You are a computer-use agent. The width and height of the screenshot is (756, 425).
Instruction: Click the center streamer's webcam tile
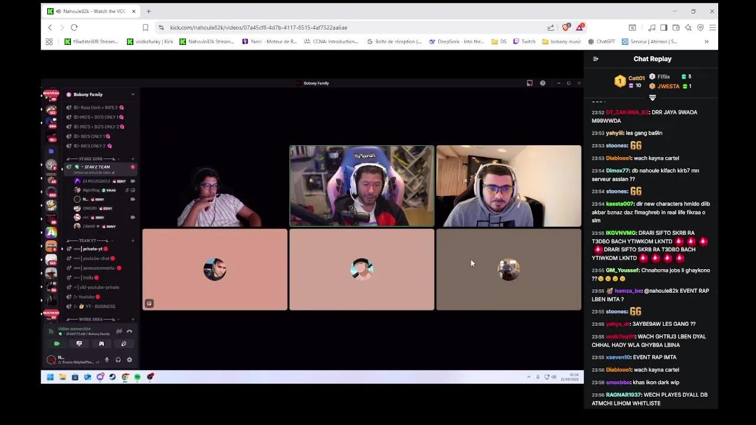[x=361, y=186]
